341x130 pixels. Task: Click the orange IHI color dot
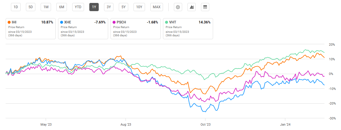coord(9,22)
